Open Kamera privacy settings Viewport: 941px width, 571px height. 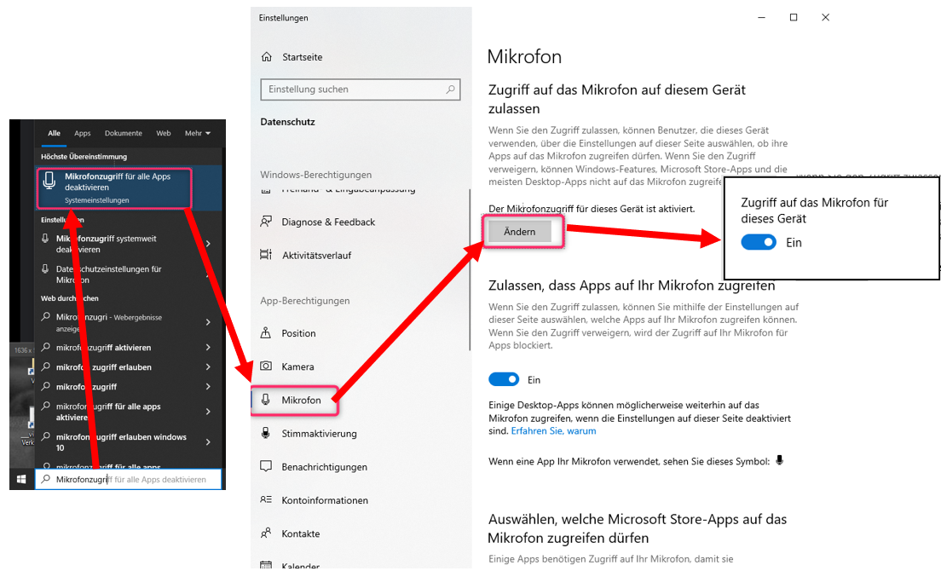(297, 366)
